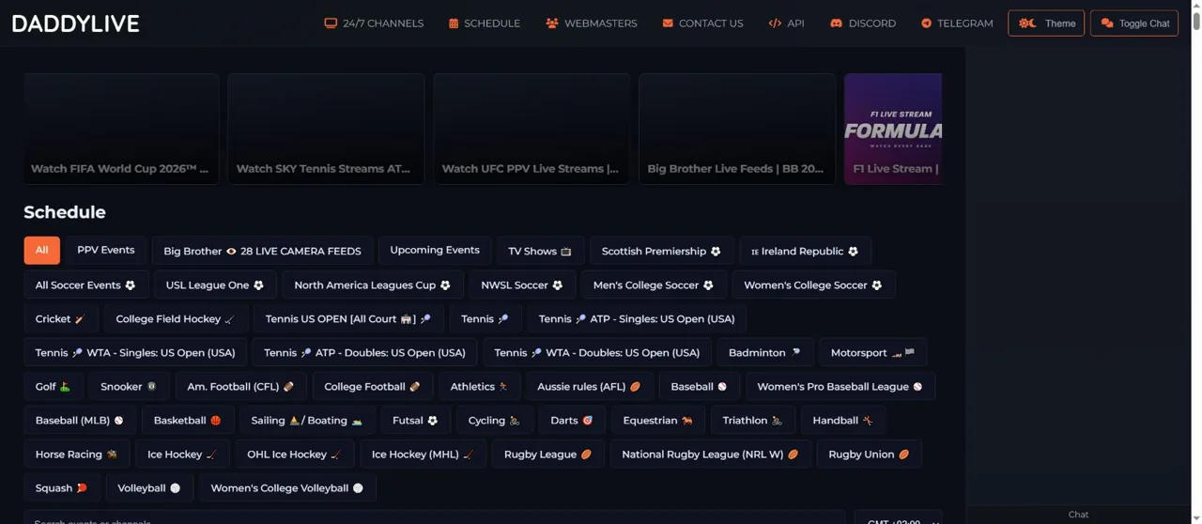
Task: Select Women's Pro Baseball League filter
Action: 840,386
